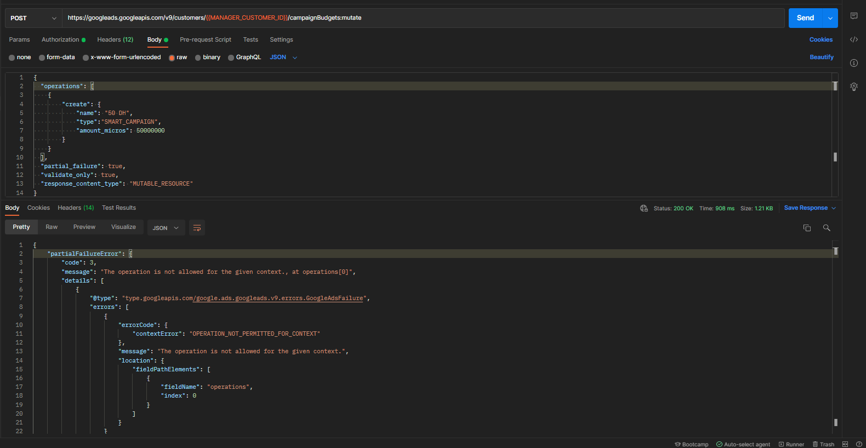Select the raw body type

click(x=178, y=58)
